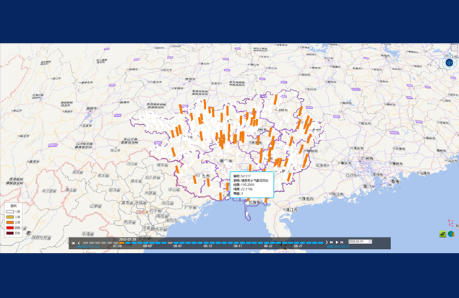
Task: Switch to the green terrain basemap icon
Action: (442, 235)
